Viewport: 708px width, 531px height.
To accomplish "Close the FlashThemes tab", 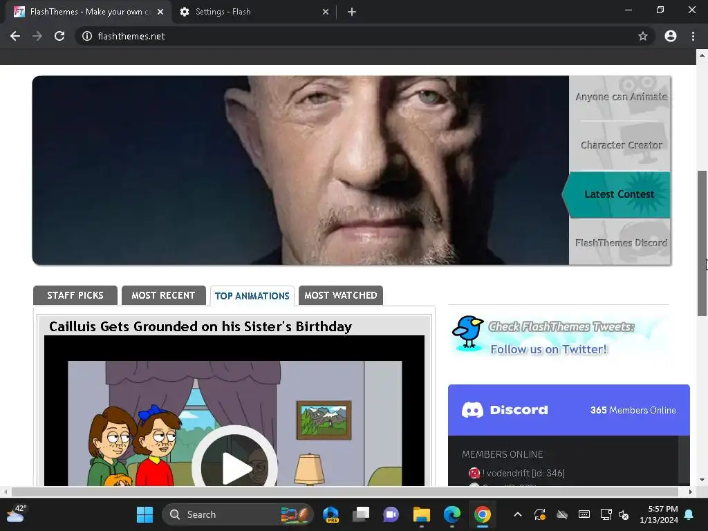I will (x=160, y=12).
